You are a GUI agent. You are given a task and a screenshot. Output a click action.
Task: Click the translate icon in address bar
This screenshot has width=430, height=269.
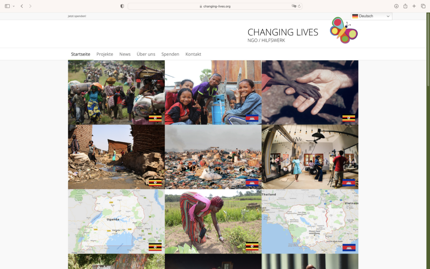294,6
